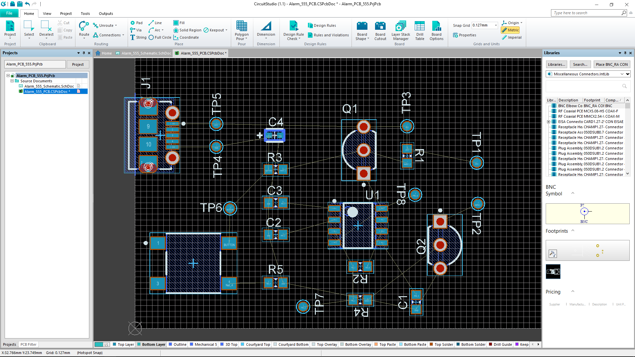Click the Search... button in Libraries

coord(580,64)
